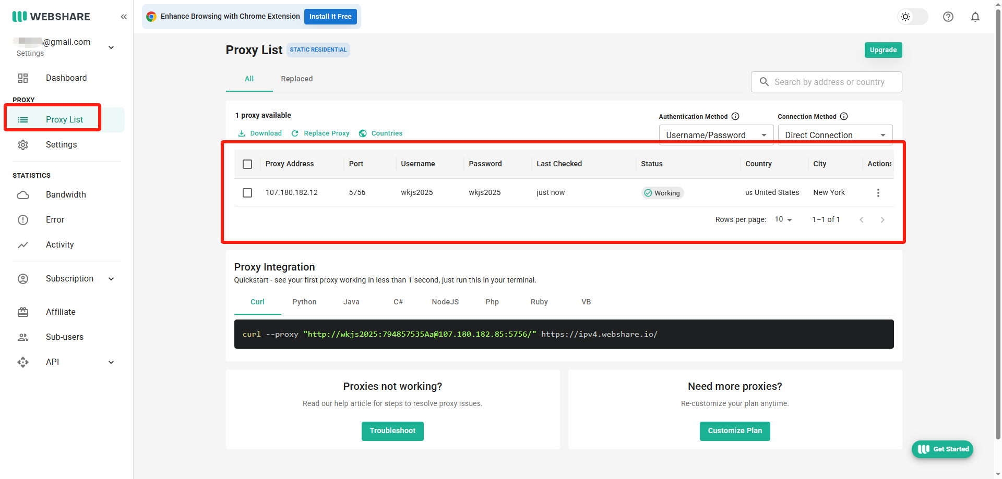This screenshot has width=1002, height=479.
Task: Toggle the light/dark theme switch
Action: (x=912, y=17)
